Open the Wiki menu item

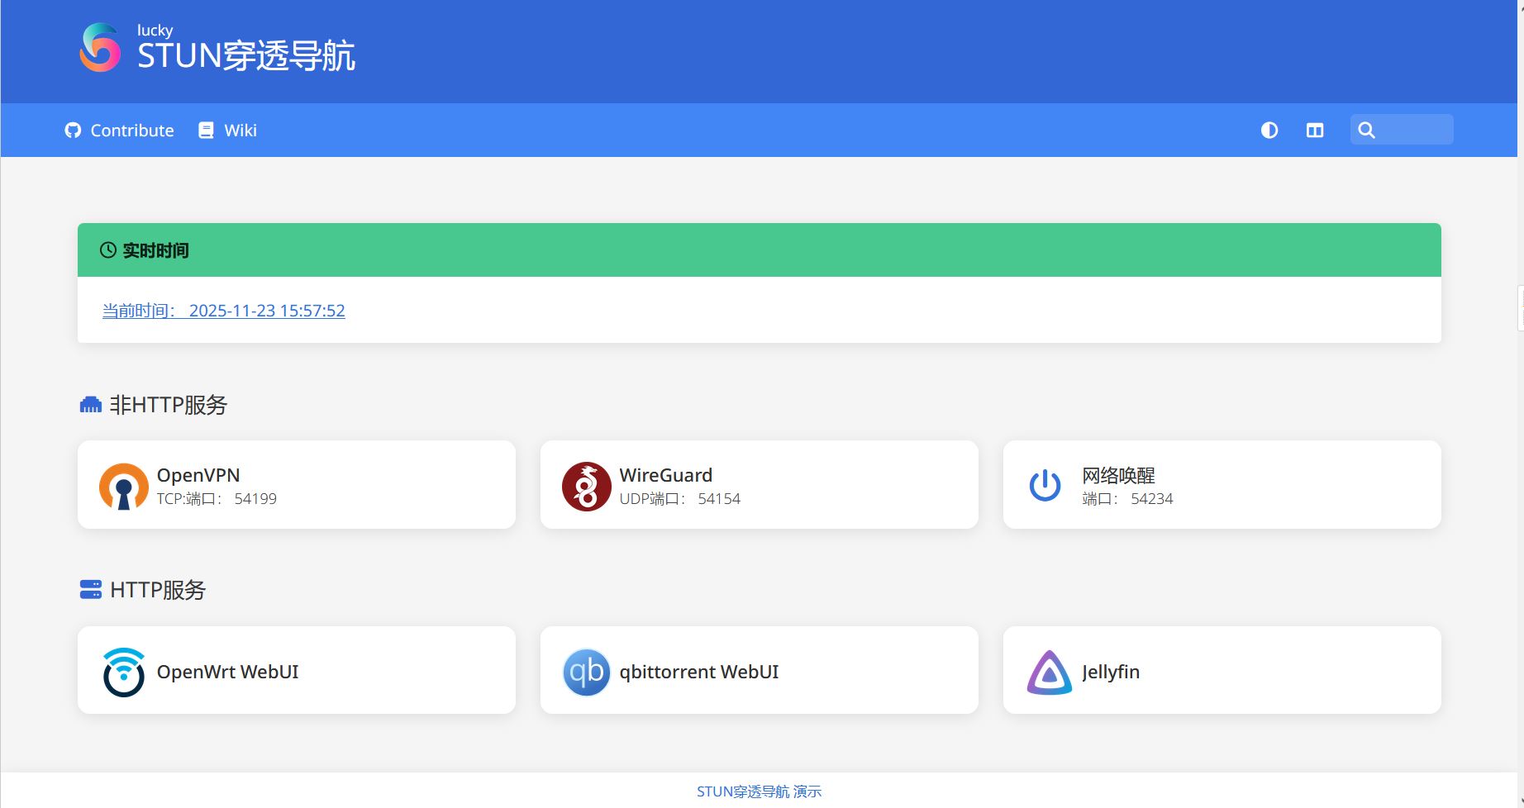(x=228, y=131)
